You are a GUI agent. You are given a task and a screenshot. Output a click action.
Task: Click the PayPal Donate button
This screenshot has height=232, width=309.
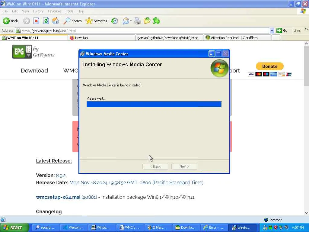coord(269,66)
